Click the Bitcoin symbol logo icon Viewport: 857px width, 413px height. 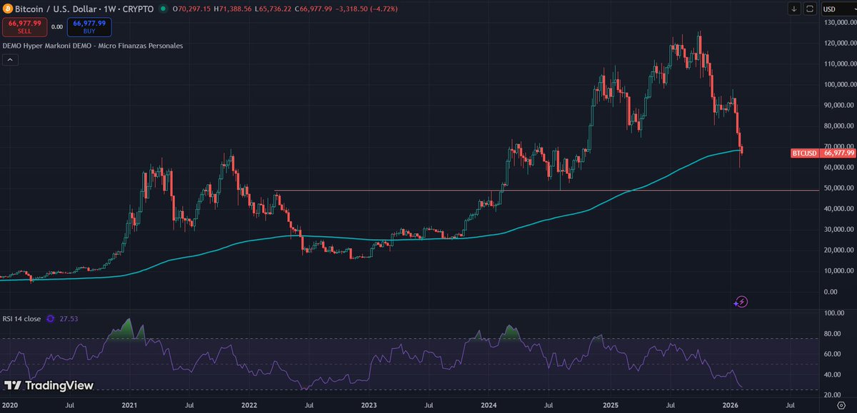(x=9, y=9)
